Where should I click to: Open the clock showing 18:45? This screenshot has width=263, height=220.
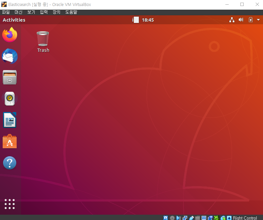click(x=148, y=20)
